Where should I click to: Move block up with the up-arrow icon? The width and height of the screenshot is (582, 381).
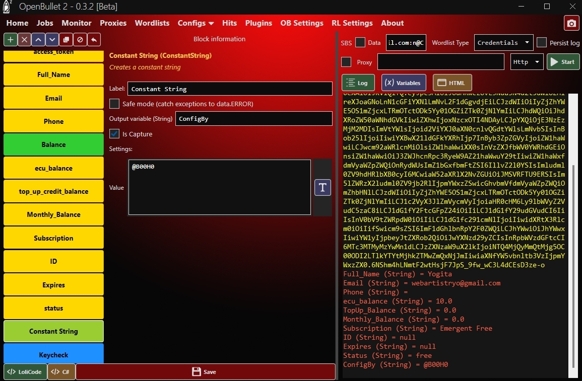coord(37,39)
